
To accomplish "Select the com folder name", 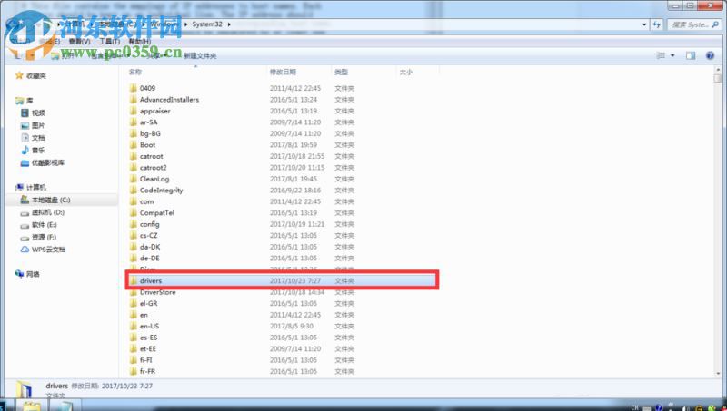I will click(x=146, y=201).
